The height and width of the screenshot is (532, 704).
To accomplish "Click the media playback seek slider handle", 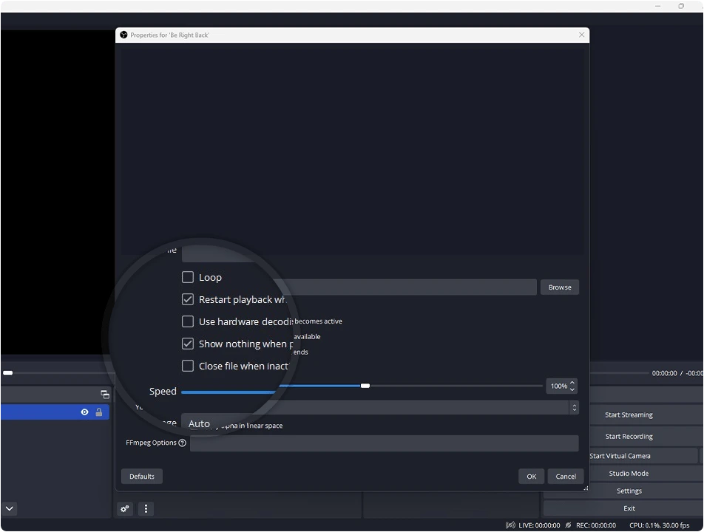I will coord(7,373).
